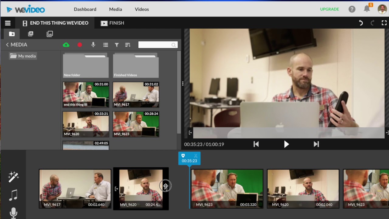This screenshot has height=219, width=389.
Task: Select the MVI_9620 00:02.040 timeline clip
Action: click(x=303, y=189)
